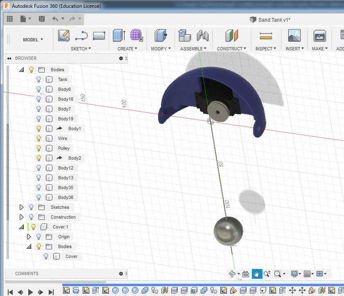Screen dimensions: 344x296
Task: Toggle visibility of Tank body
Action: point(38,79)
